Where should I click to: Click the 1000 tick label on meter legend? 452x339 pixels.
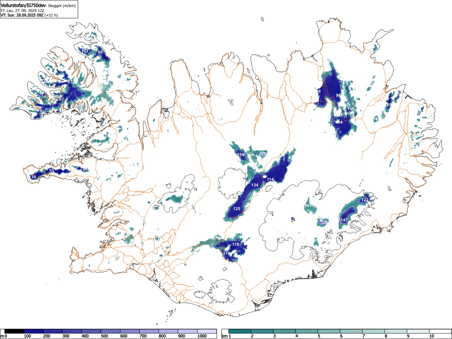(202, 336)
